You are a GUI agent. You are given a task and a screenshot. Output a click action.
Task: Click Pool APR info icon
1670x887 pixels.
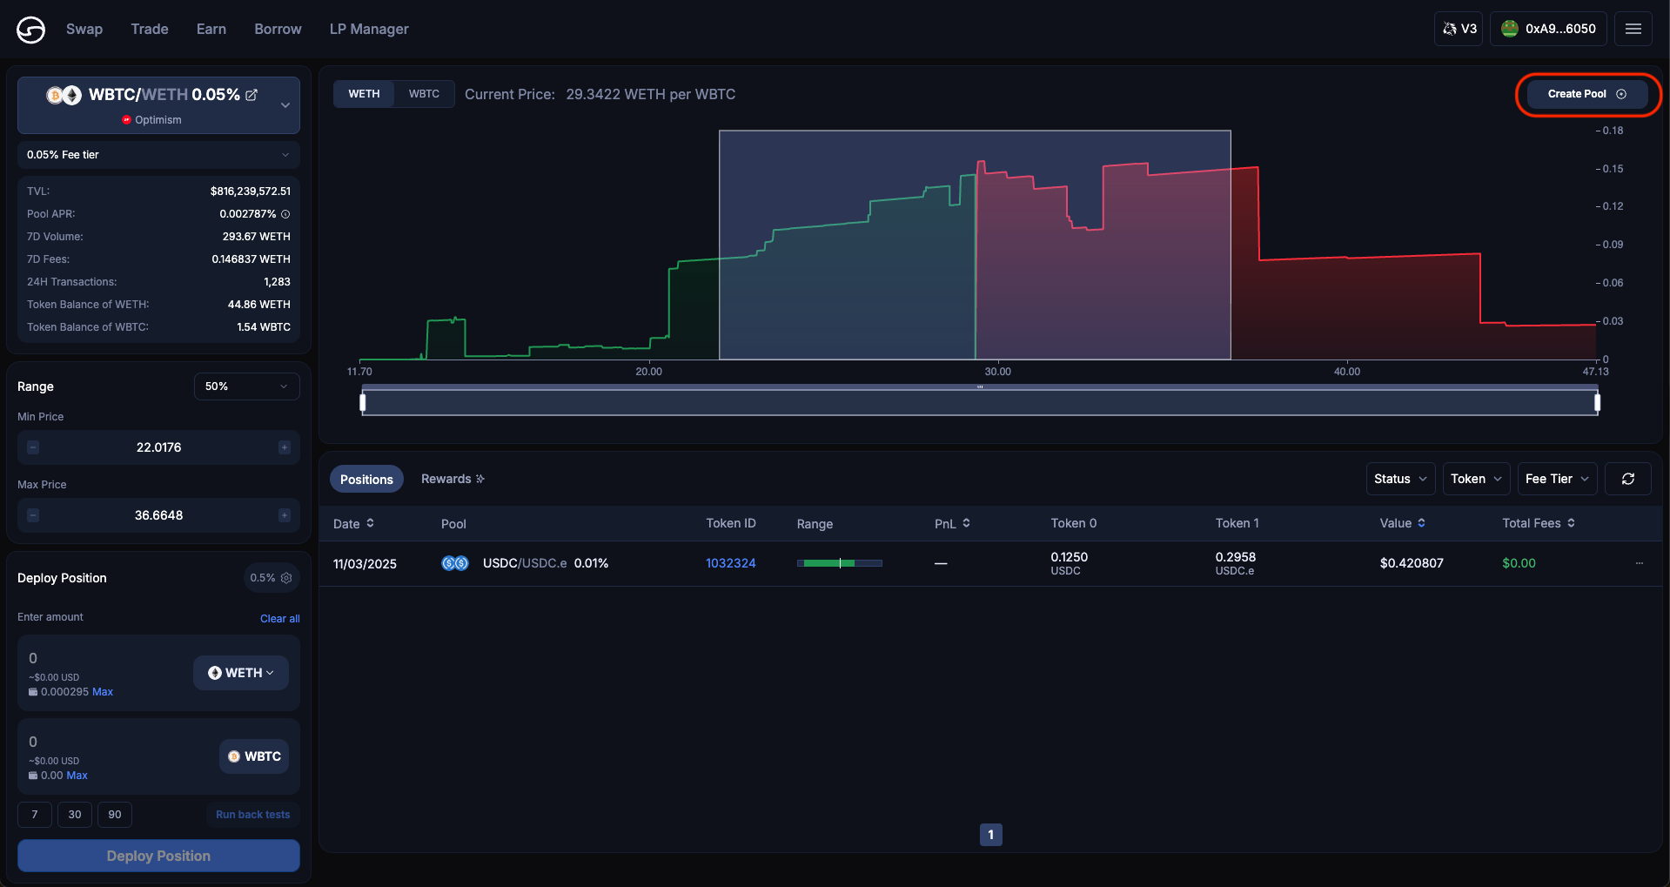tap(285, 214)
